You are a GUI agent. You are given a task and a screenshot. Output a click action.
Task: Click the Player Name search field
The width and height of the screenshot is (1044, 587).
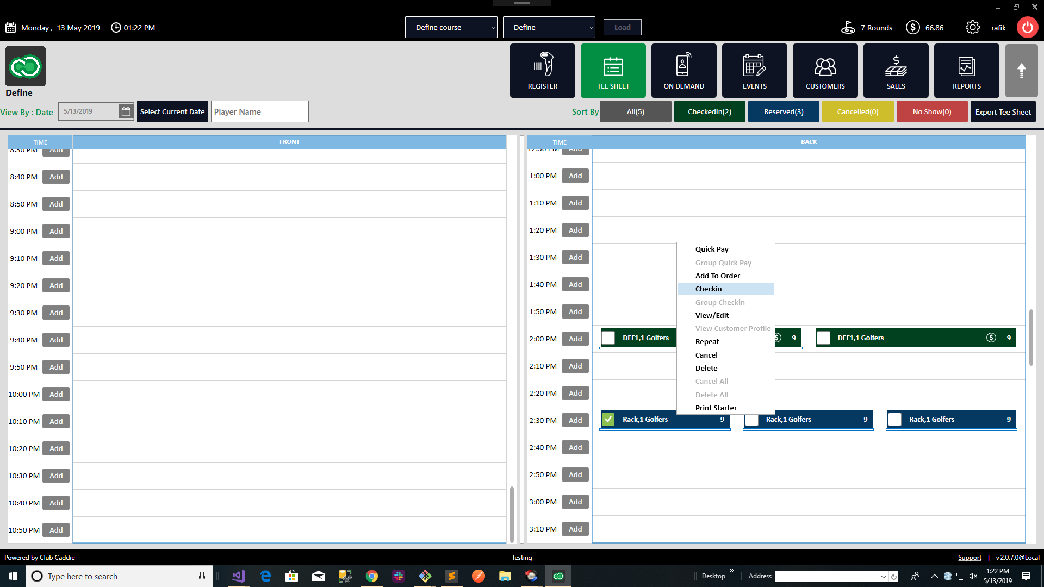point(259,112)
